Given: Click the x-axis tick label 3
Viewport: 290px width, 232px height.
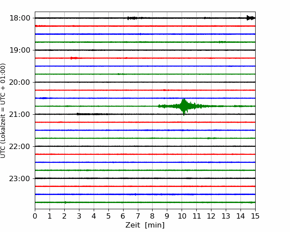Looking at the screenshot, I should [x=79, y=216].
